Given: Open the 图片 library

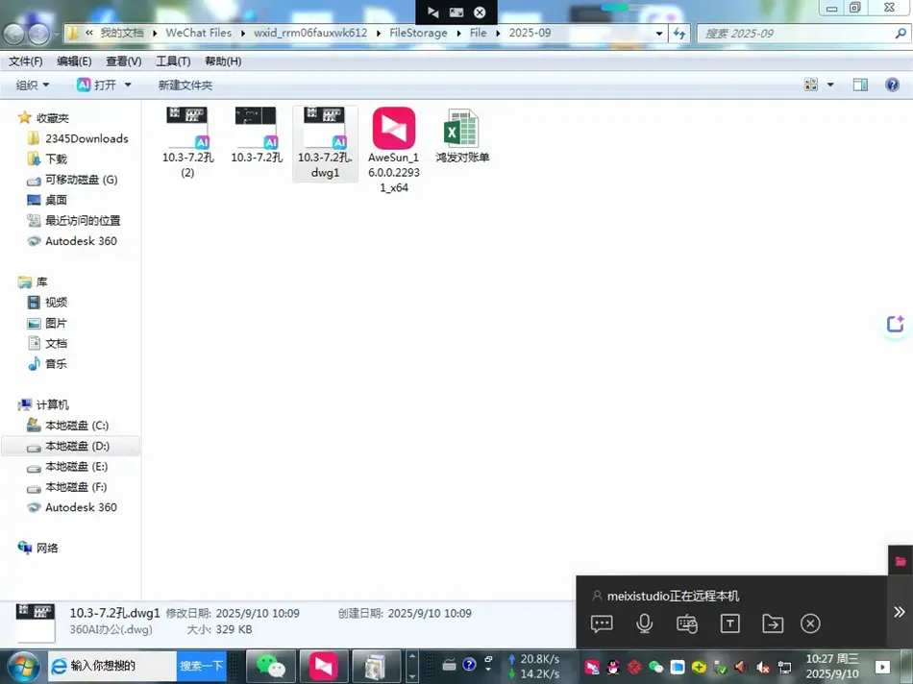Looking at the screenshot, I should 47,323.
